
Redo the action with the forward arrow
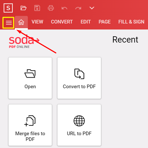click(78, 8)
